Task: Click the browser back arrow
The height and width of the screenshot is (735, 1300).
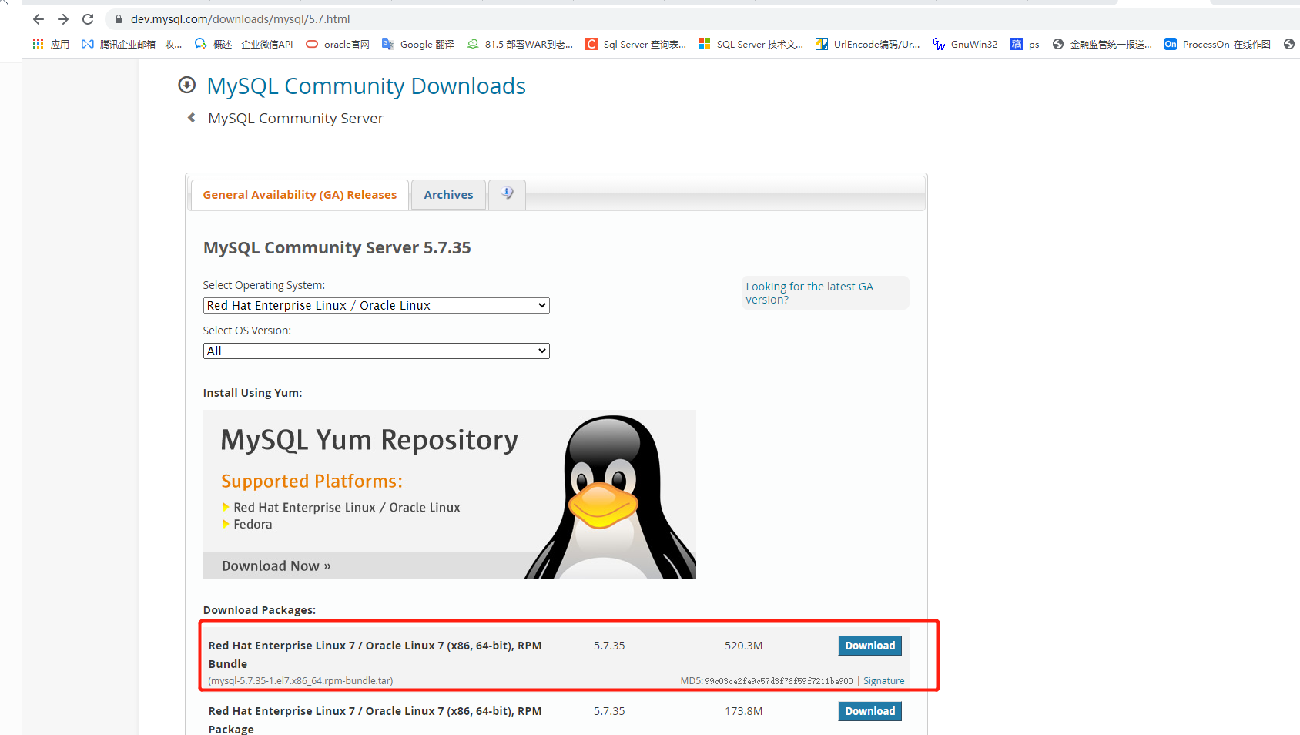Action: pos(39,19)
